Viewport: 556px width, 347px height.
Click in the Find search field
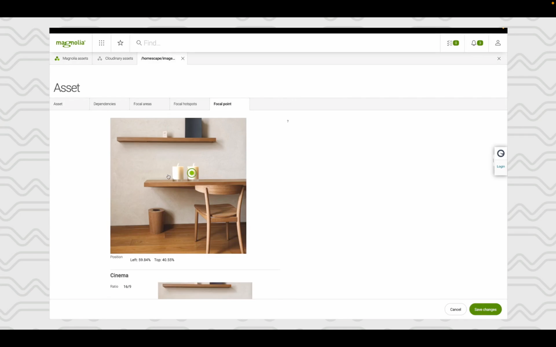(278, 43)
